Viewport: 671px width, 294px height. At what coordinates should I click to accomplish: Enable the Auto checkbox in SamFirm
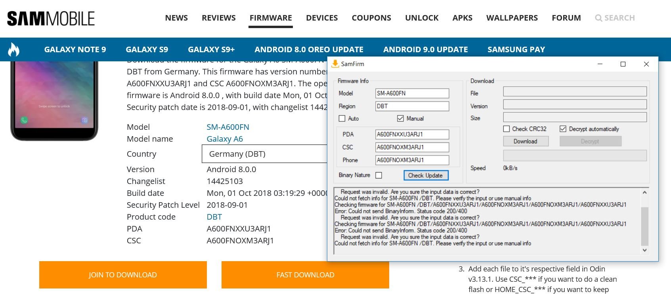click(342, 118)
